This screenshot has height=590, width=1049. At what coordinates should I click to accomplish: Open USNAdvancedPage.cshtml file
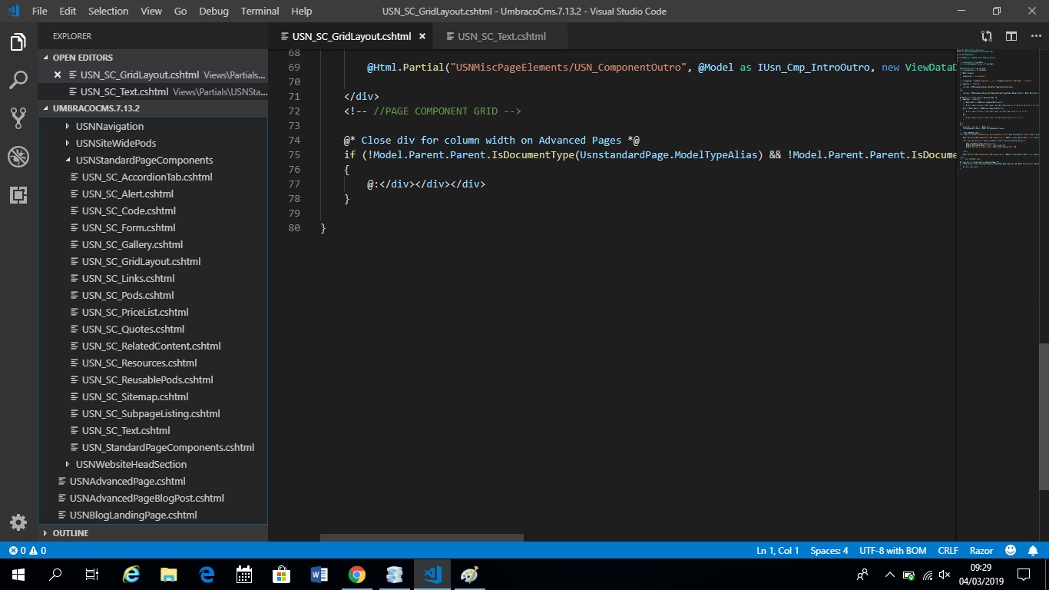[127, 481]
